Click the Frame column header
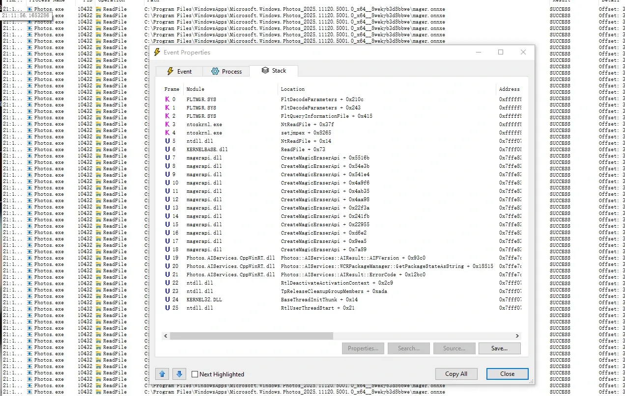The height and width of the screenshot is (396, 625). coord(172,89)
